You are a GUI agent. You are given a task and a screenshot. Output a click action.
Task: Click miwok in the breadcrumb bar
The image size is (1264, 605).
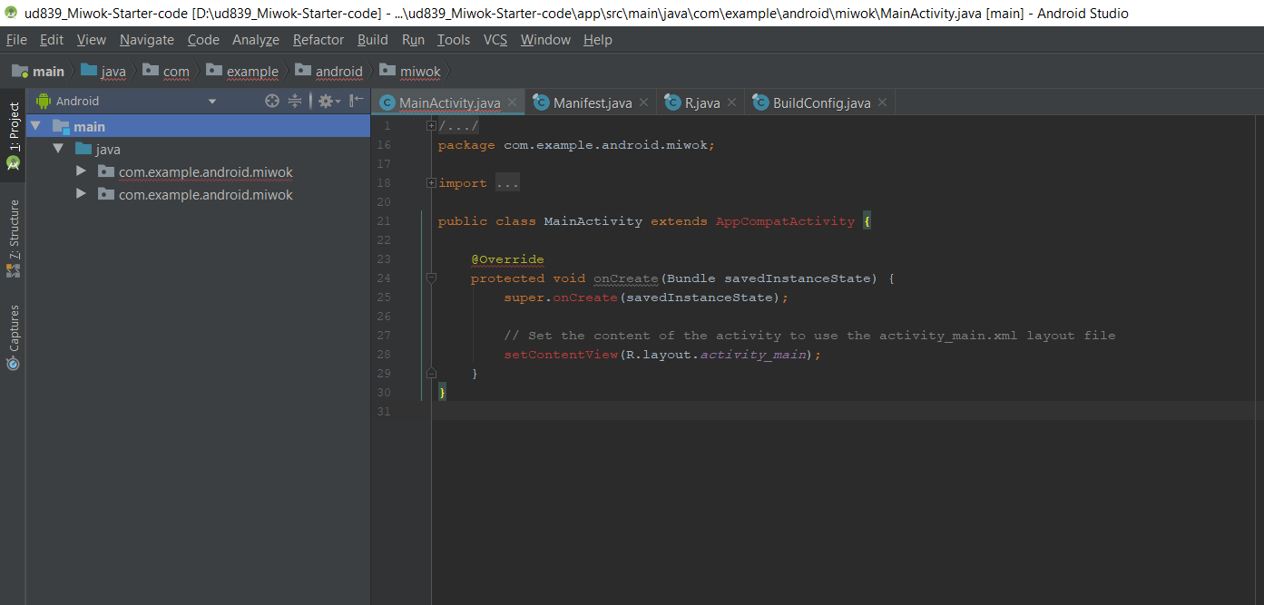click(418, 71)
